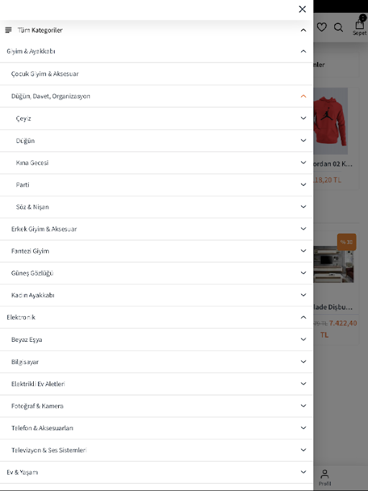
Task: Tap the red Jordan hoodie thumbnail
Action: [331, 121]
